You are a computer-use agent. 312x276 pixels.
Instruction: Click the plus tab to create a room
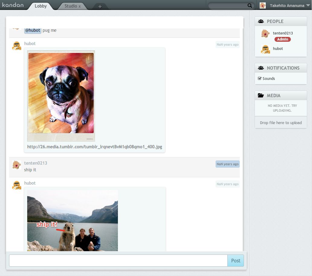coord(100,6)
